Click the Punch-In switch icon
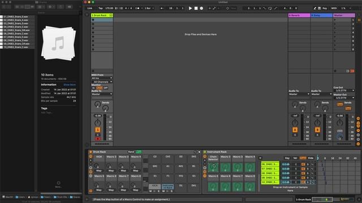 (265, 8)
